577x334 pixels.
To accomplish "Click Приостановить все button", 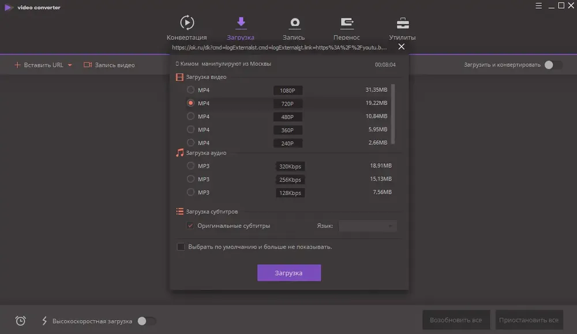I will point(529,320).
